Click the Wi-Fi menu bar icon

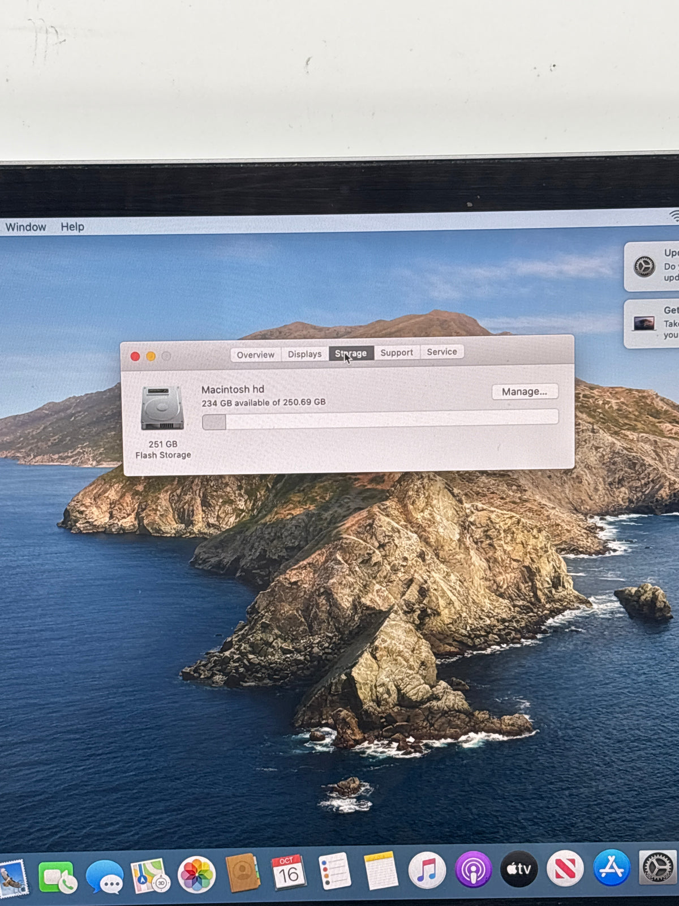pos(673,216)
